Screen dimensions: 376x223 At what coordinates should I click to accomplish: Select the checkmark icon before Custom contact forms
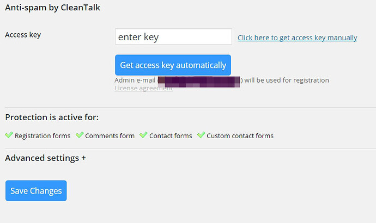201,135
